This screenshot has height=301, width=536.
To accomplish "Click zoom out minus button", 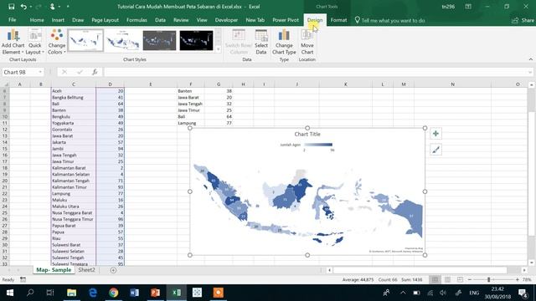I will pyautogui.click(x=470, y=279).
